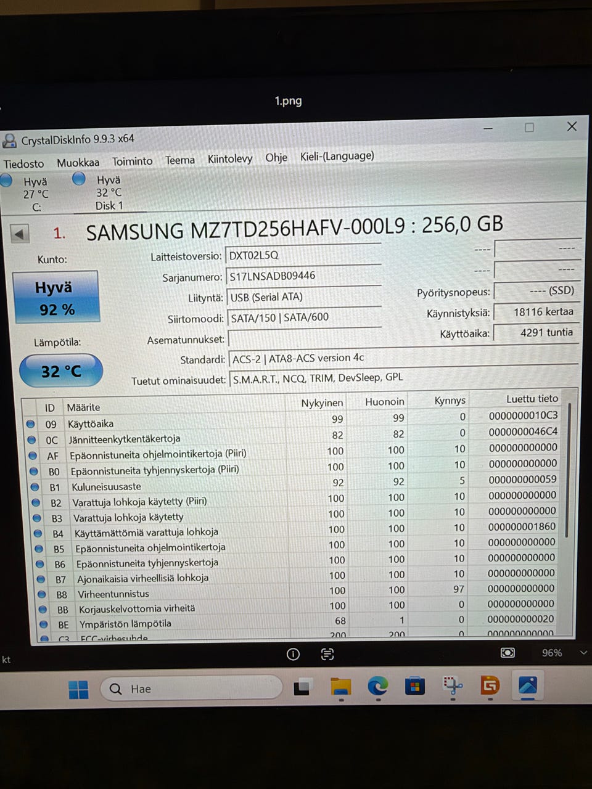Open the Tiedosto menu
Image resolution: width=592 pixels, height=789 pixels.
point(24,164)
